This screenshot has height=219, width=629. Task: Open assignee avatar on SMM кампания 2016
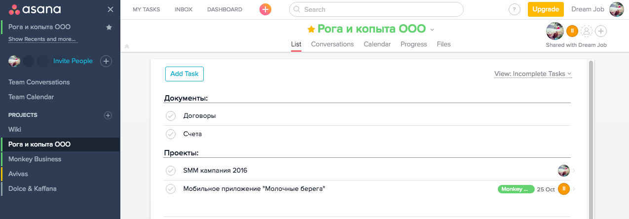[x=564, y=171]
